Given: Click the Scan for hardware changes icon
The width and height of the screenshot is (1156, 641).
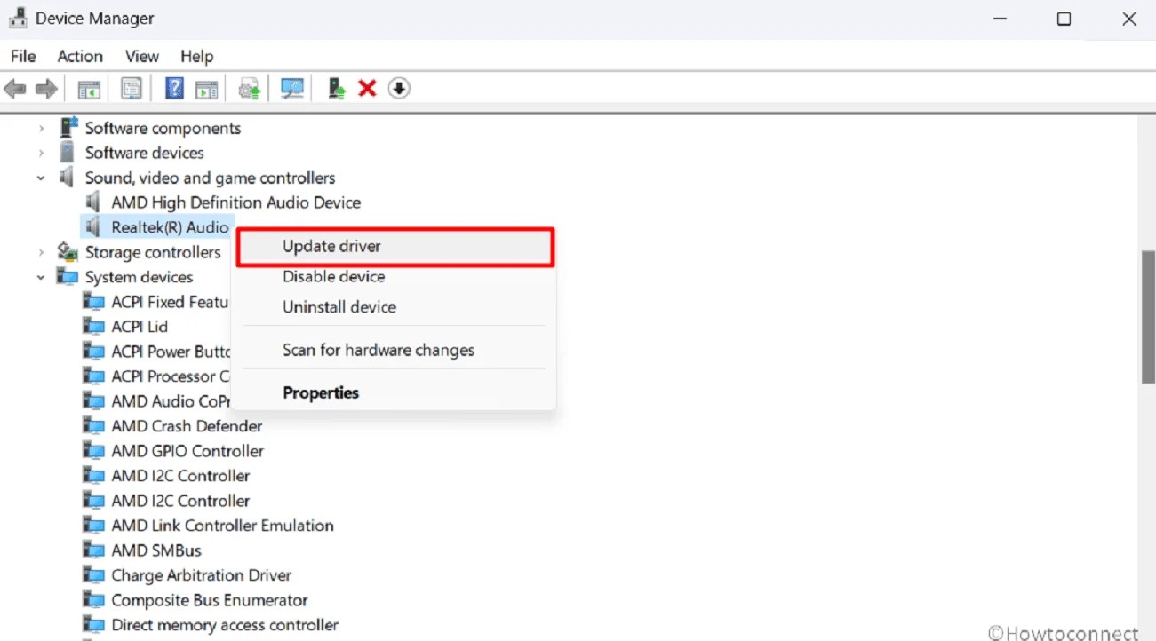Looking at the screenshot, I should [292, 87].
